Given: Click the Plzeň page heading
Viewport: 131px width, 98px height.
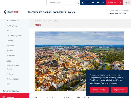Looking at the screenshot, I should tap(38, 25).
